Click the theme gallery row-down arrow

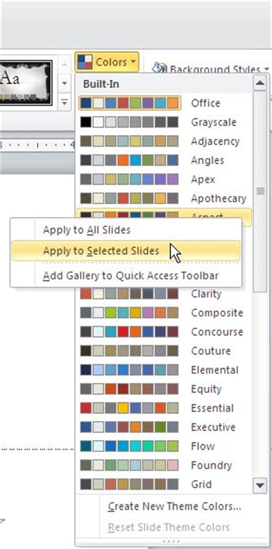pyautogui.click(x=64, y=83)
